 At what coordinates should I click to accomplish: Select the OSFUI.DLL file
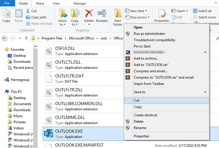point(83,51)
